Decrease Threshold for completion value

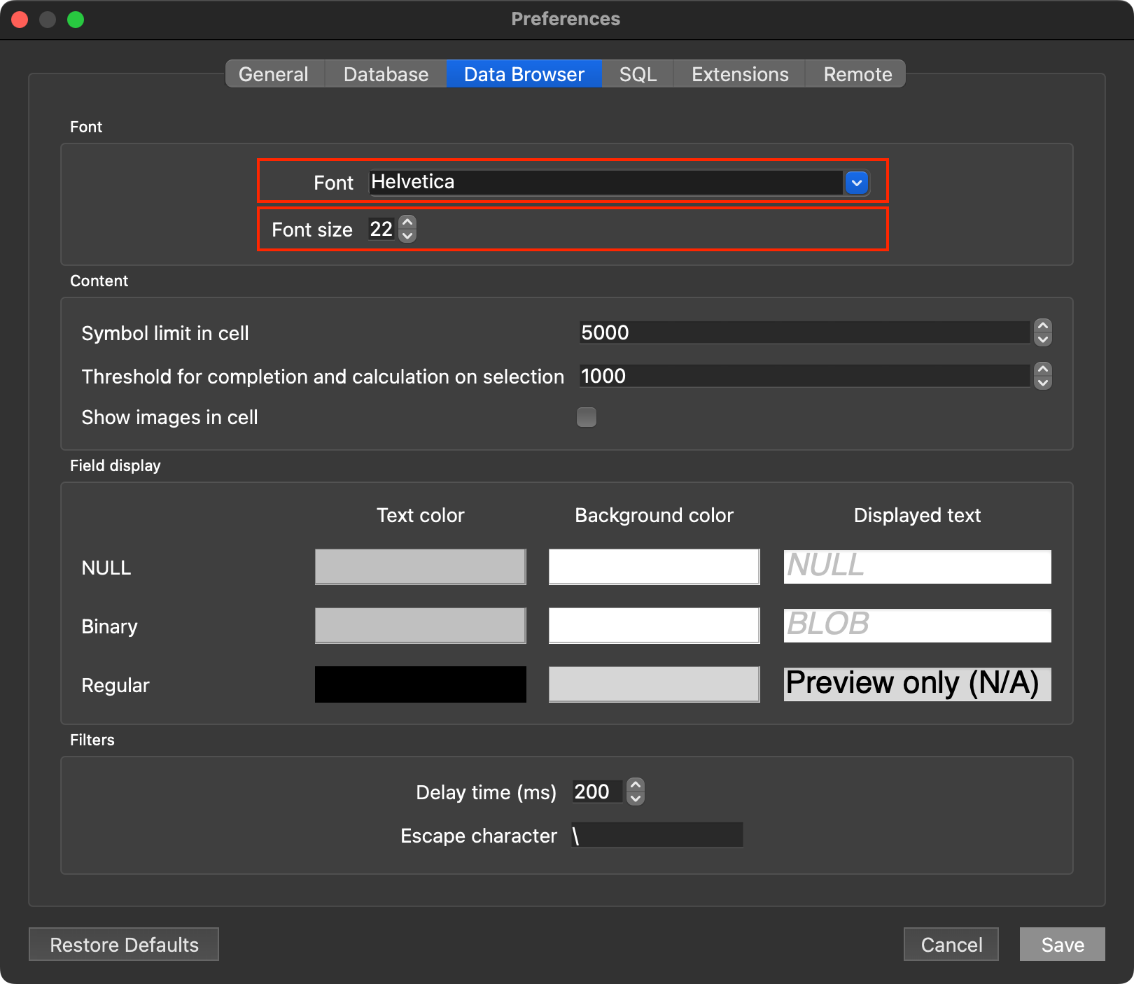tap(1042, 383)
